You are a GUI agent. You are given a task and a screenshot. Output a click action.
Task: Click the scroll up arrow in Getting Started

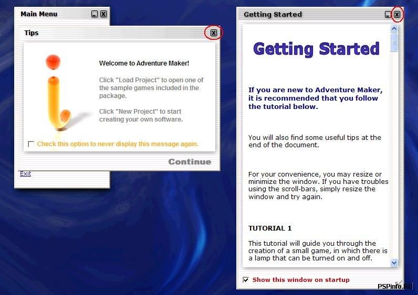coord(394,29)
